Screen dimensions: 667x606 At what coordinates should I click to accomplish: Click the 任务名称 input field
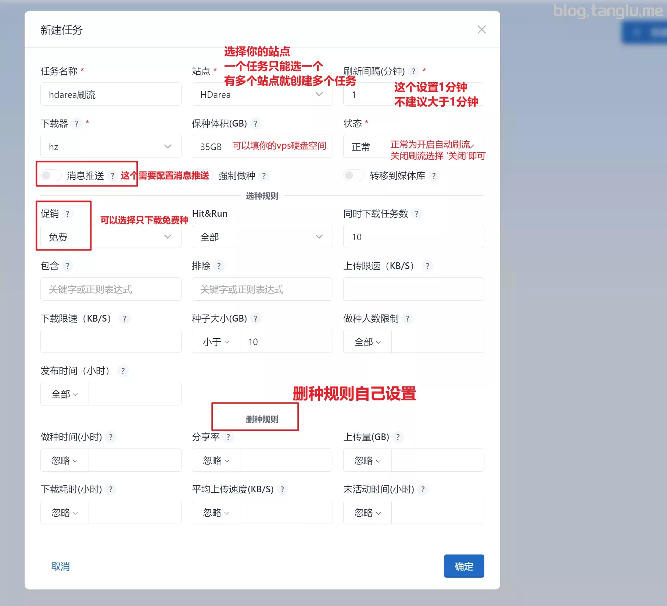coord(111,95)
